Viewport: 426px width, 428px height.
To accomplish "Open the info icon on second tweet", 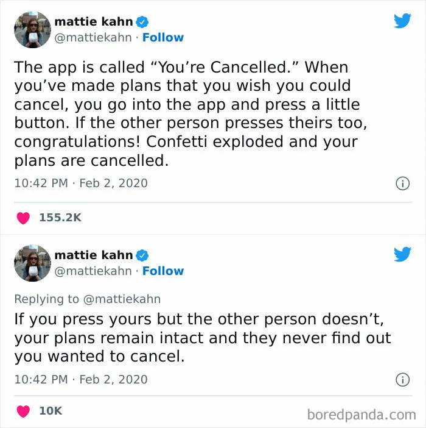I will tap(402, 379).
